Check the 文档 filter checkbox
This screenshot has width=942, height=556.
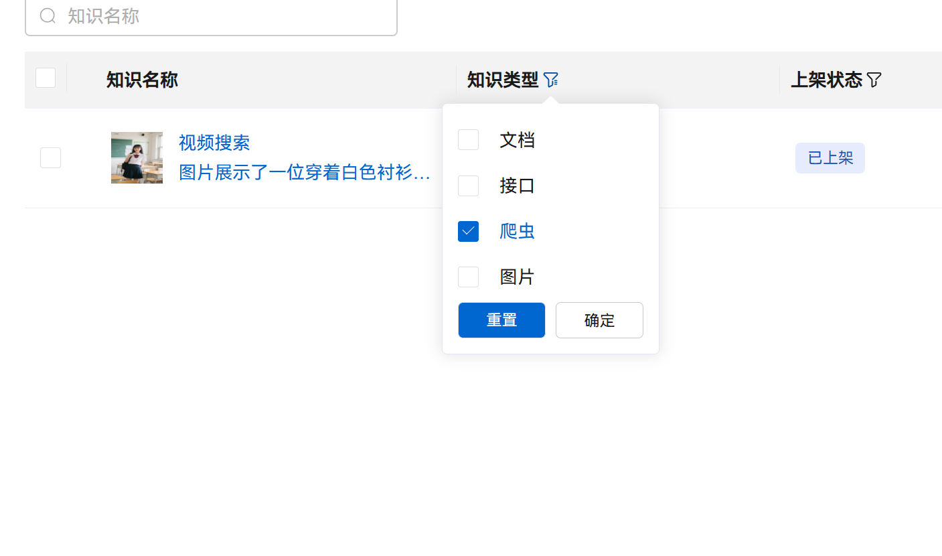tap(468, 140)
